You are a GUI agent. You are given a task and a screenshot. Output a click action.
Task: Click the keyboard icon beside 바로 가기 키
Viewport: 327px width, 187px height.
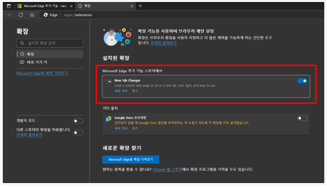click(x=22, y=62)
